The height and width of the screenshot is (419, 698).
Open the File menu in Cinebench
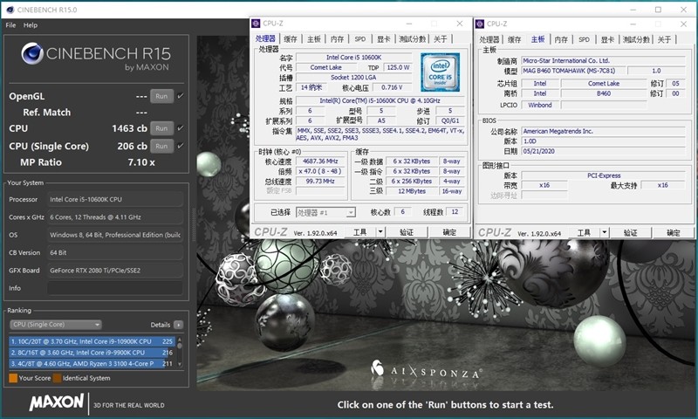[x=10, y=25]
